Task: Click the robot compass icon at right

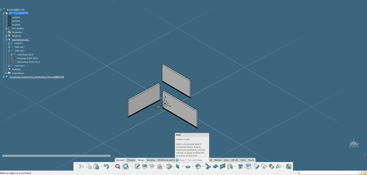Action: pyautogui.click(x=354, y=143)
